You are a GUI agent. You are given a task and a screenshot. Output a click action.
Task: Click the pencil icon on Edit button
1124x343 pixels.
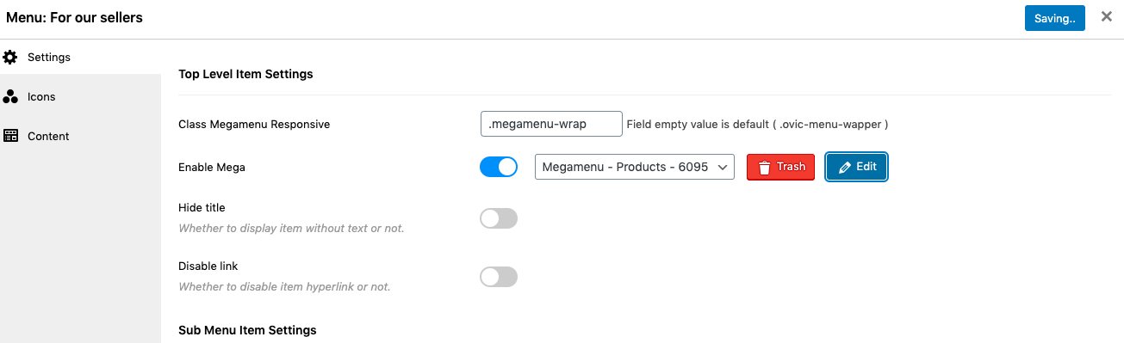pos(844,168)
